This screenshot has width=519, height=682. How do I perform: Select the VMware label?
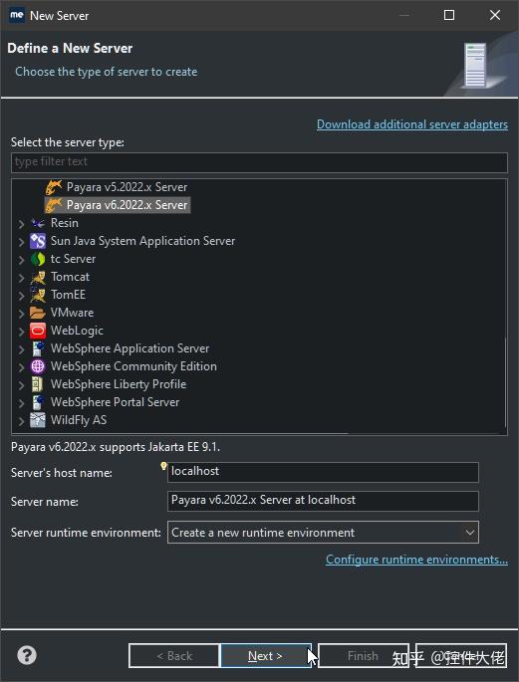click(72, 313)
